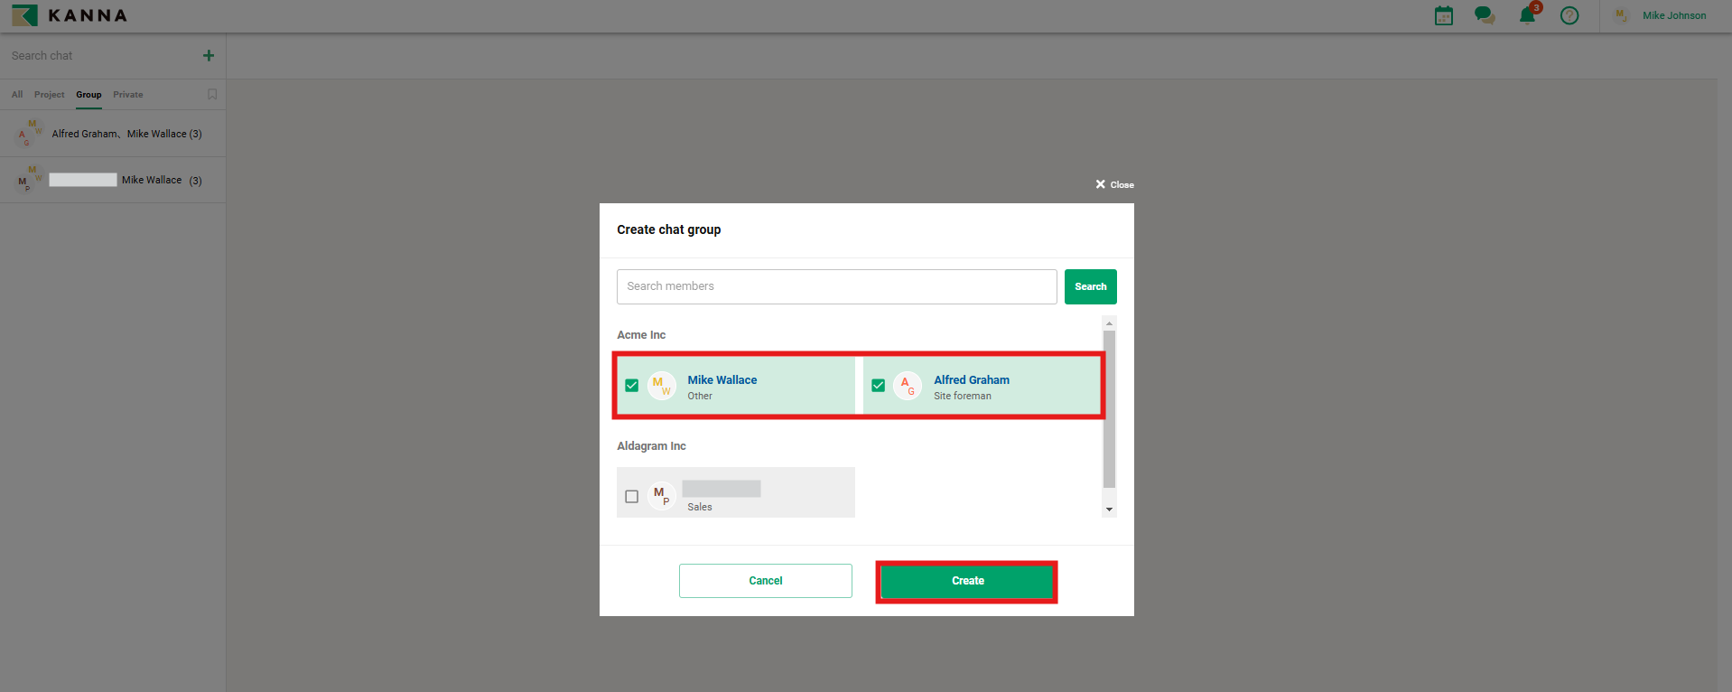Focus the Search members input field

coord(836,286)
